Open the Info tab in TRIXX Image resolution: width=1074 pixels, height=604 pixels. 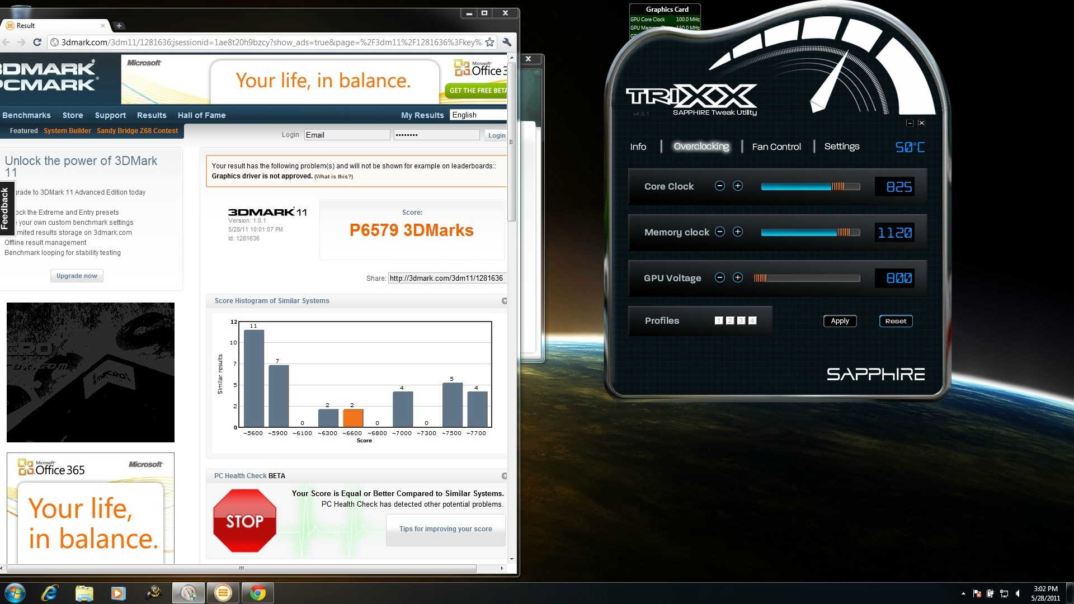pyautogui.click(x=638, y=147)
